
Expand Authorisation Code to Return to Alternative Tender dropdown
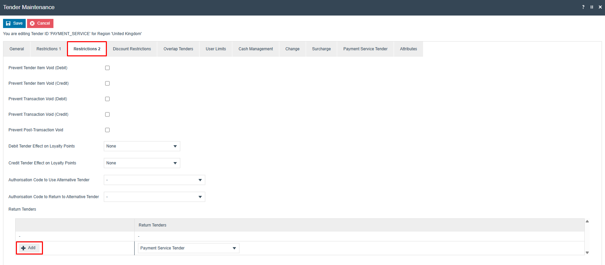[154, 197]
